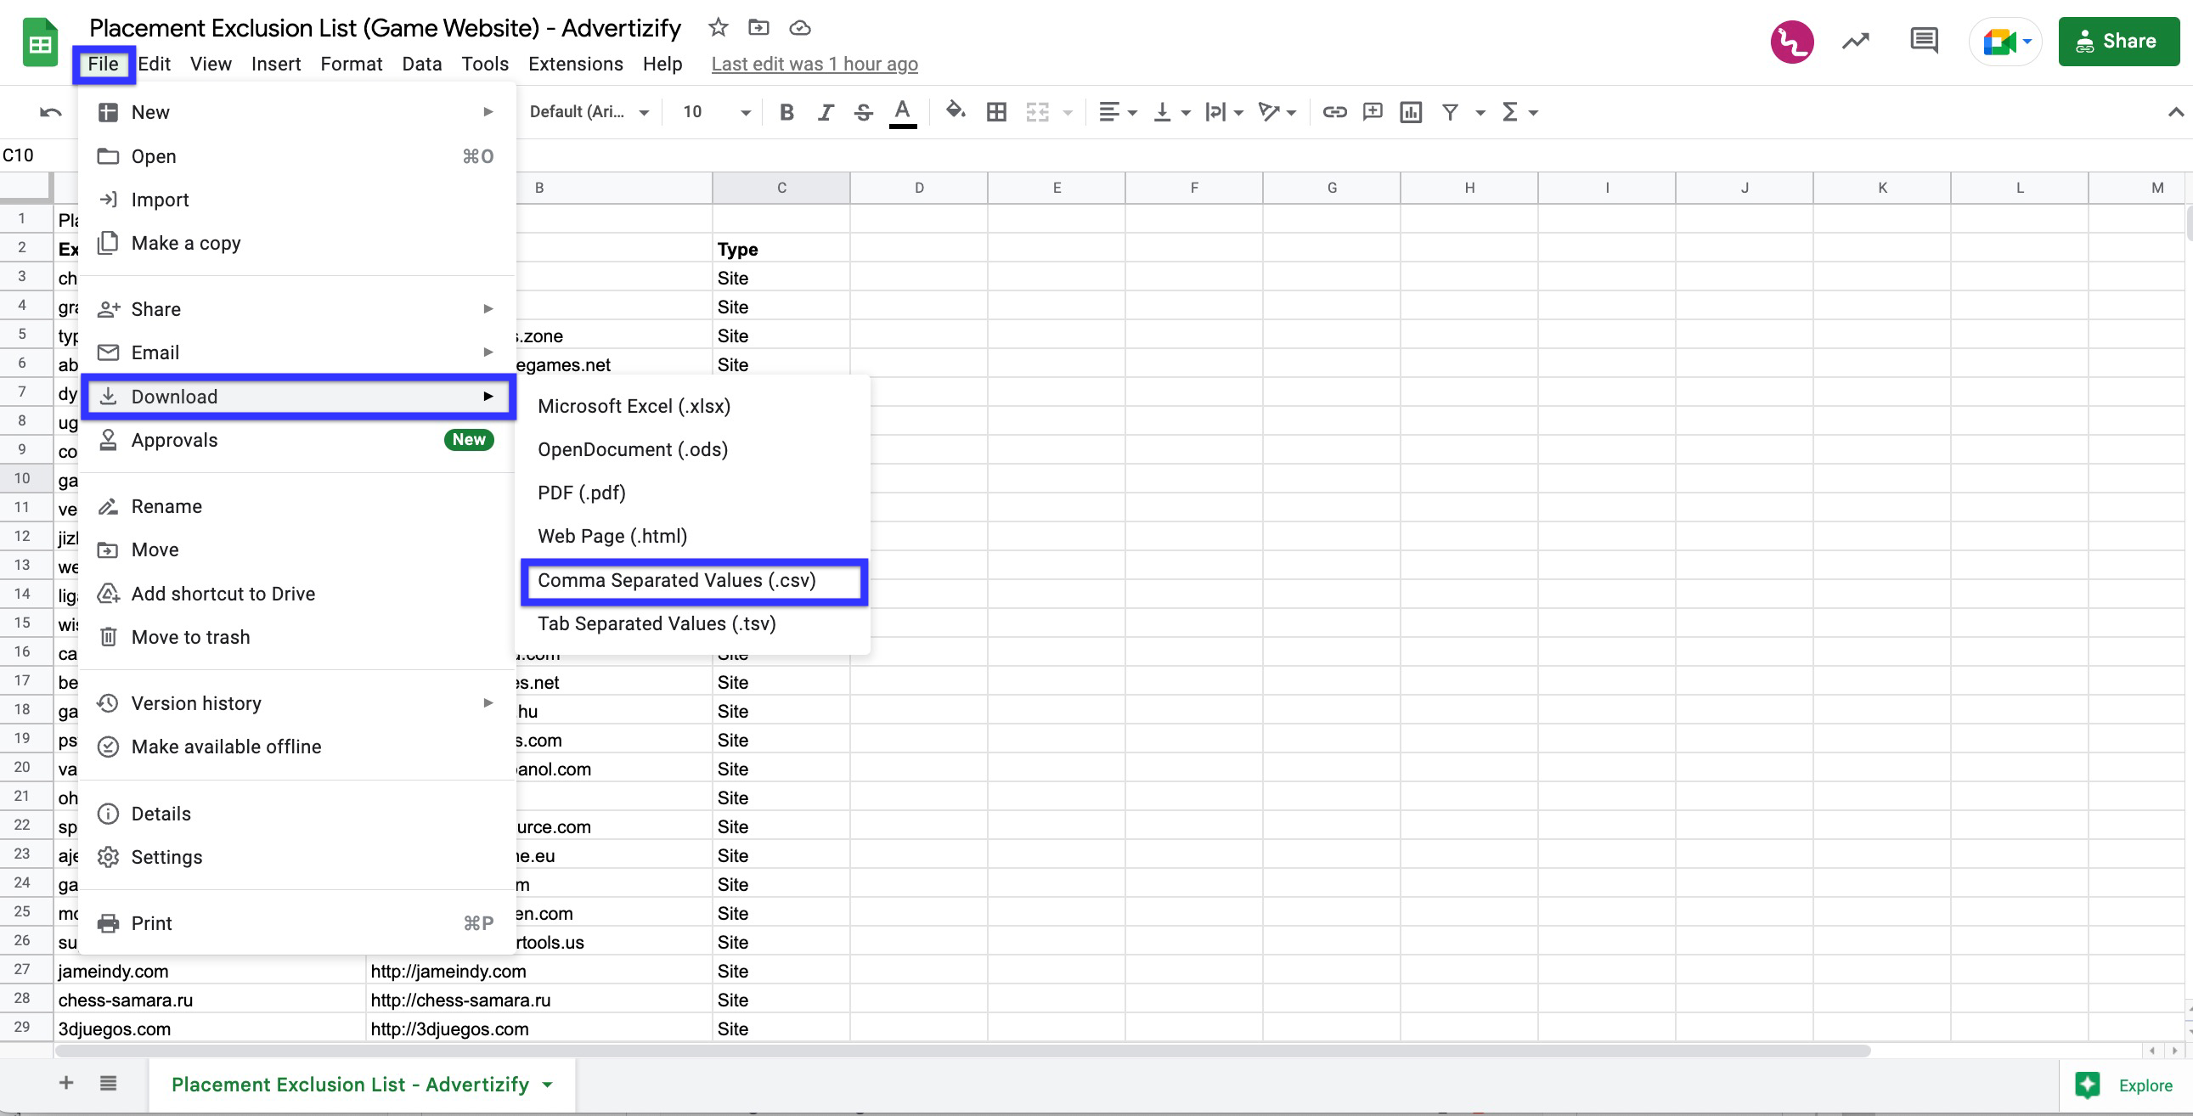
Task: Choose Print from the File menu
Action: (x=296, y=923)
